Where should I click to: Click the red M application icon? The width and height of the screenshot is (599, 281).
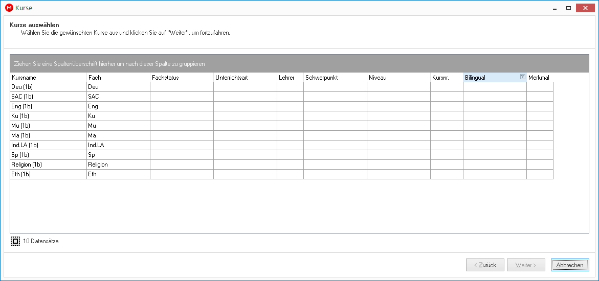8,8
